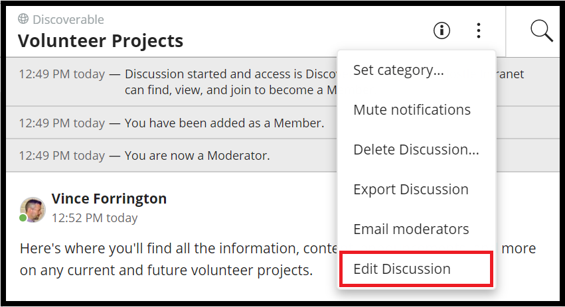The image size is (565, 307).
Task: Select Export Discussion in the menu
Action: [410, 189]
